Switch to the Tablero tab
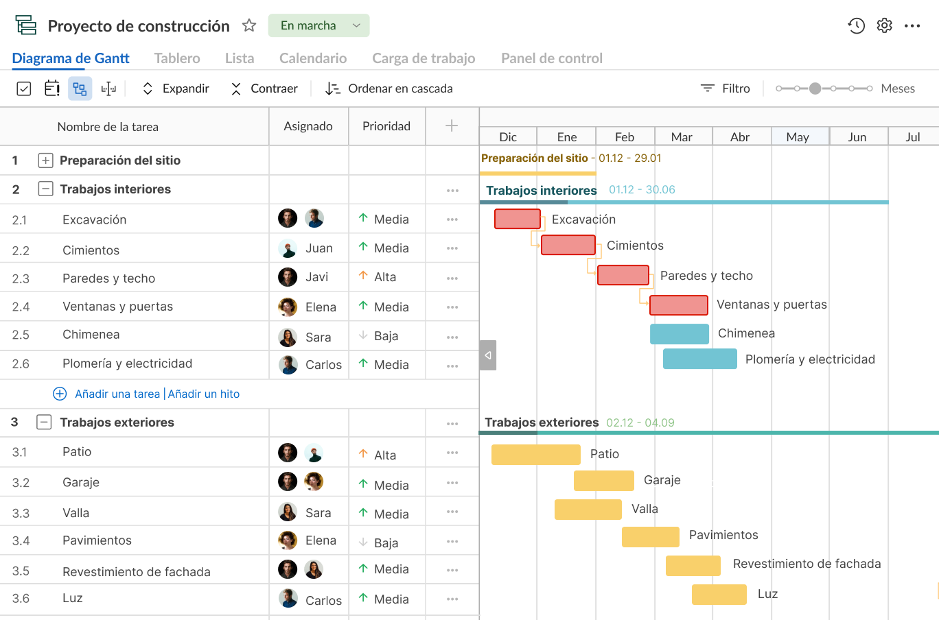 click(177, 58)
